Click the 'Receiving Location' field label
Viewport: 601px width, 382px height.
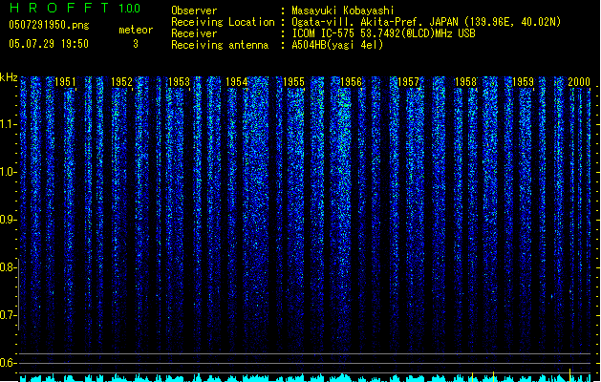223,22
